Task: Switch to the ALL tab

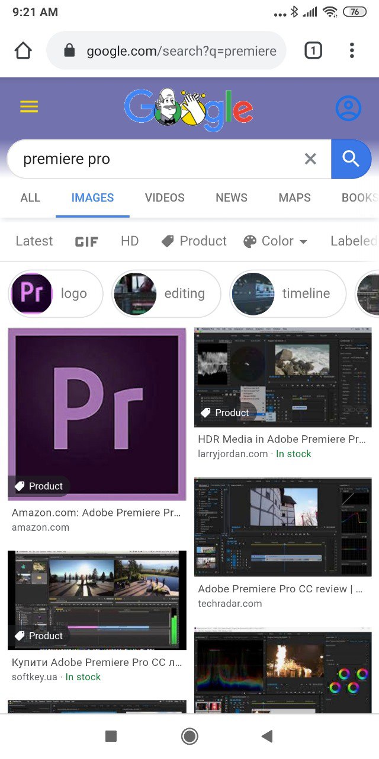Action: (x=30, y=198)
